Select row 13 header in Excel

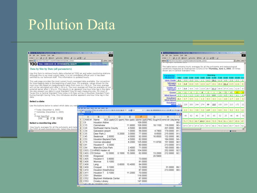[81, 153]
